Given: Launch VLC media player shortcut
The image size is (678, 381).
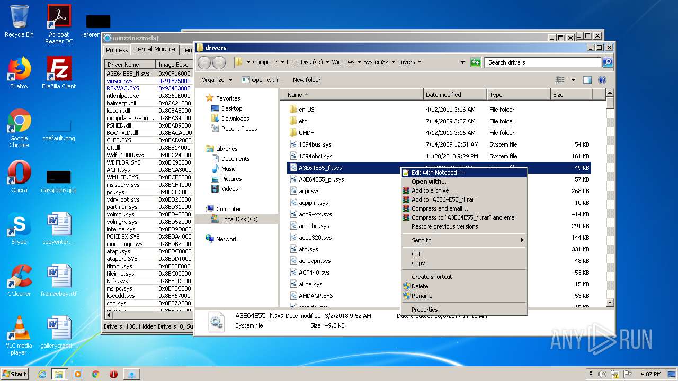Looking at the screenshot, I should coord(19,335).
